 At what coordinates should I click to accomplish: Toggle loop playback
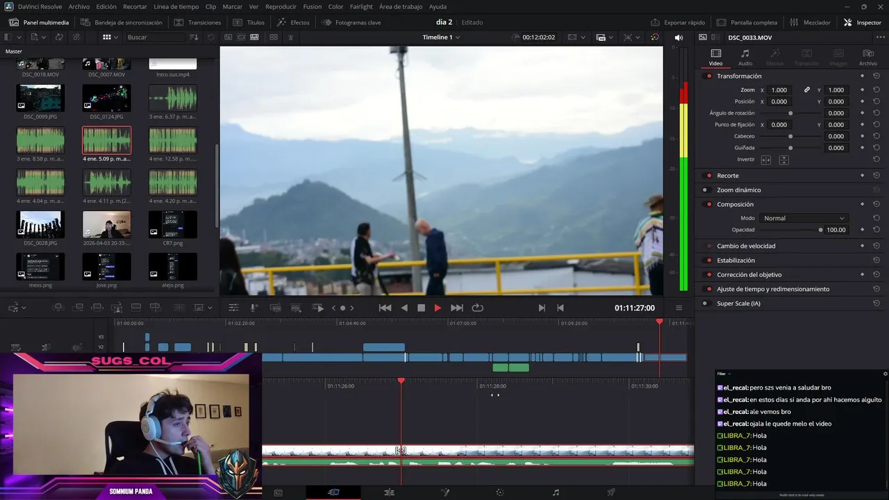[x=477, y=308]
